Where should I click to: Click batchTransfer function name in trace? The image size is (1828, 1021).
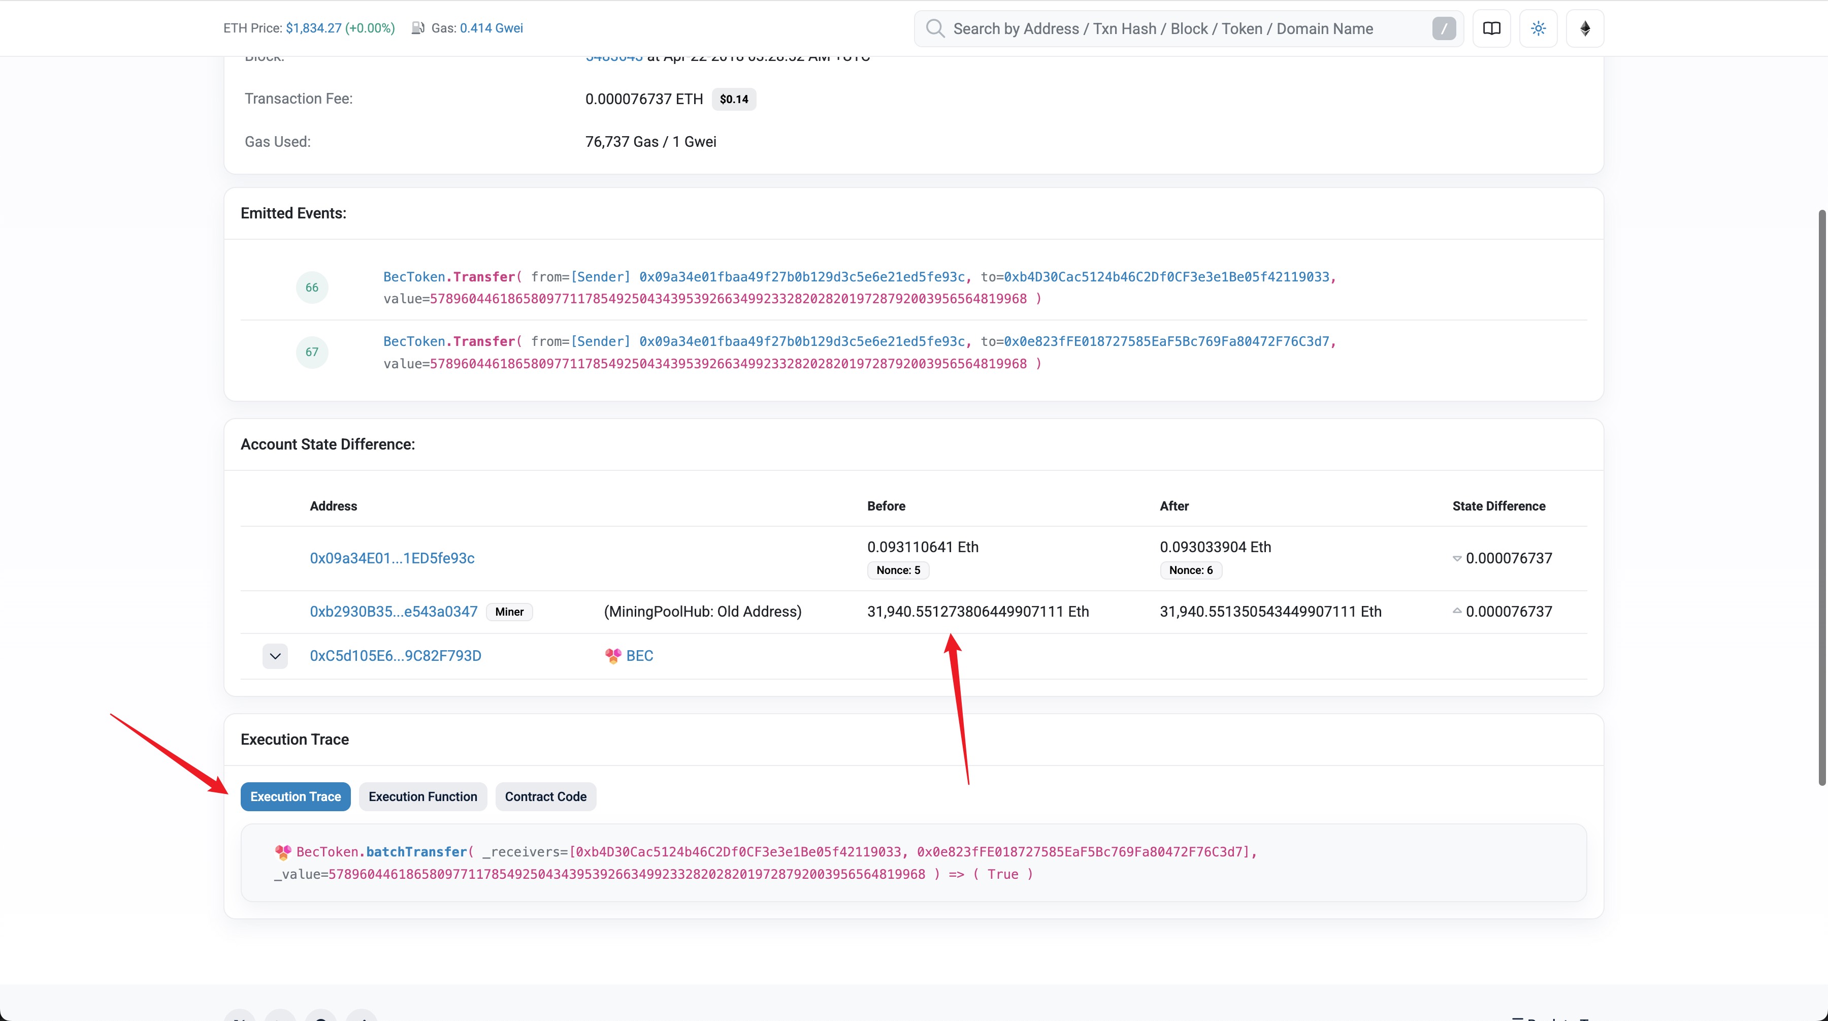click(416, 852)
